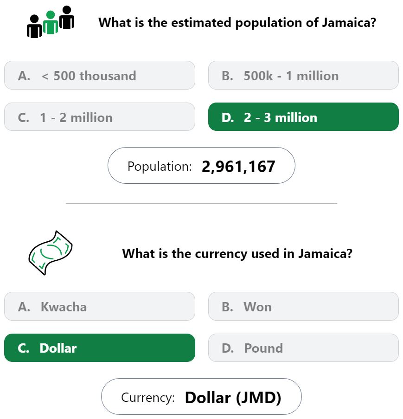This screenshot has width=403, height=419.
Task: Select the 'Won' answer option
Action: (x=303, y=307)
